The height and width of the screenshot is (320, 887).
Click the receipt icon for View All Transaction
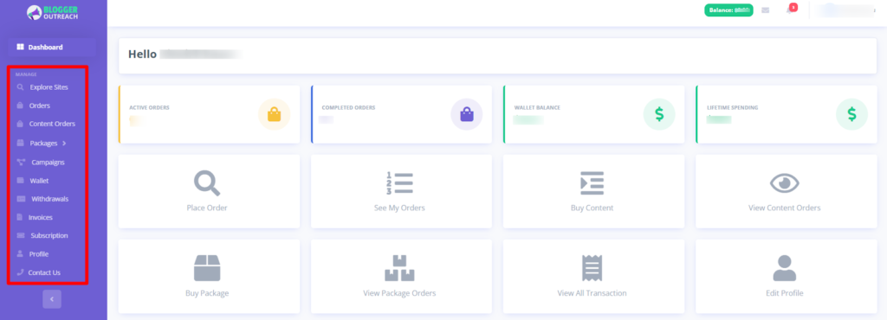pyautogui.click(x=592, y=268)
